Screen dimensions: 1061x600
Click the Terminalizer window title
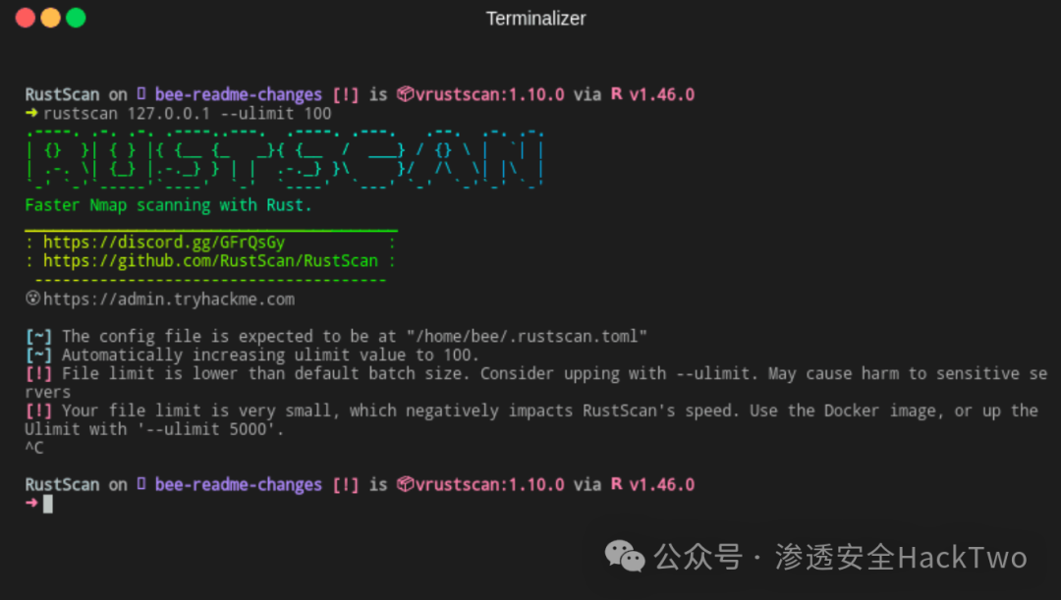pos(535,18)
